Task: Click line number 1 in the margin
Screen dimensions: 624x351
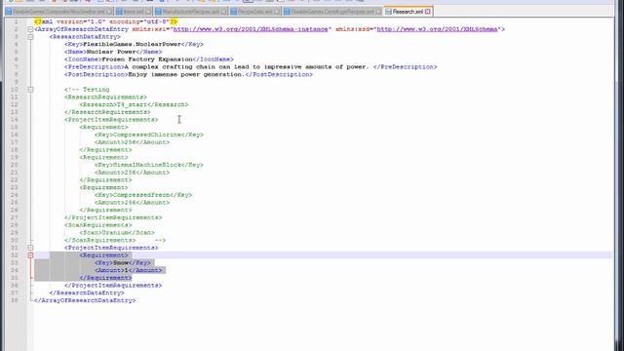Action: tap(17, 21)
